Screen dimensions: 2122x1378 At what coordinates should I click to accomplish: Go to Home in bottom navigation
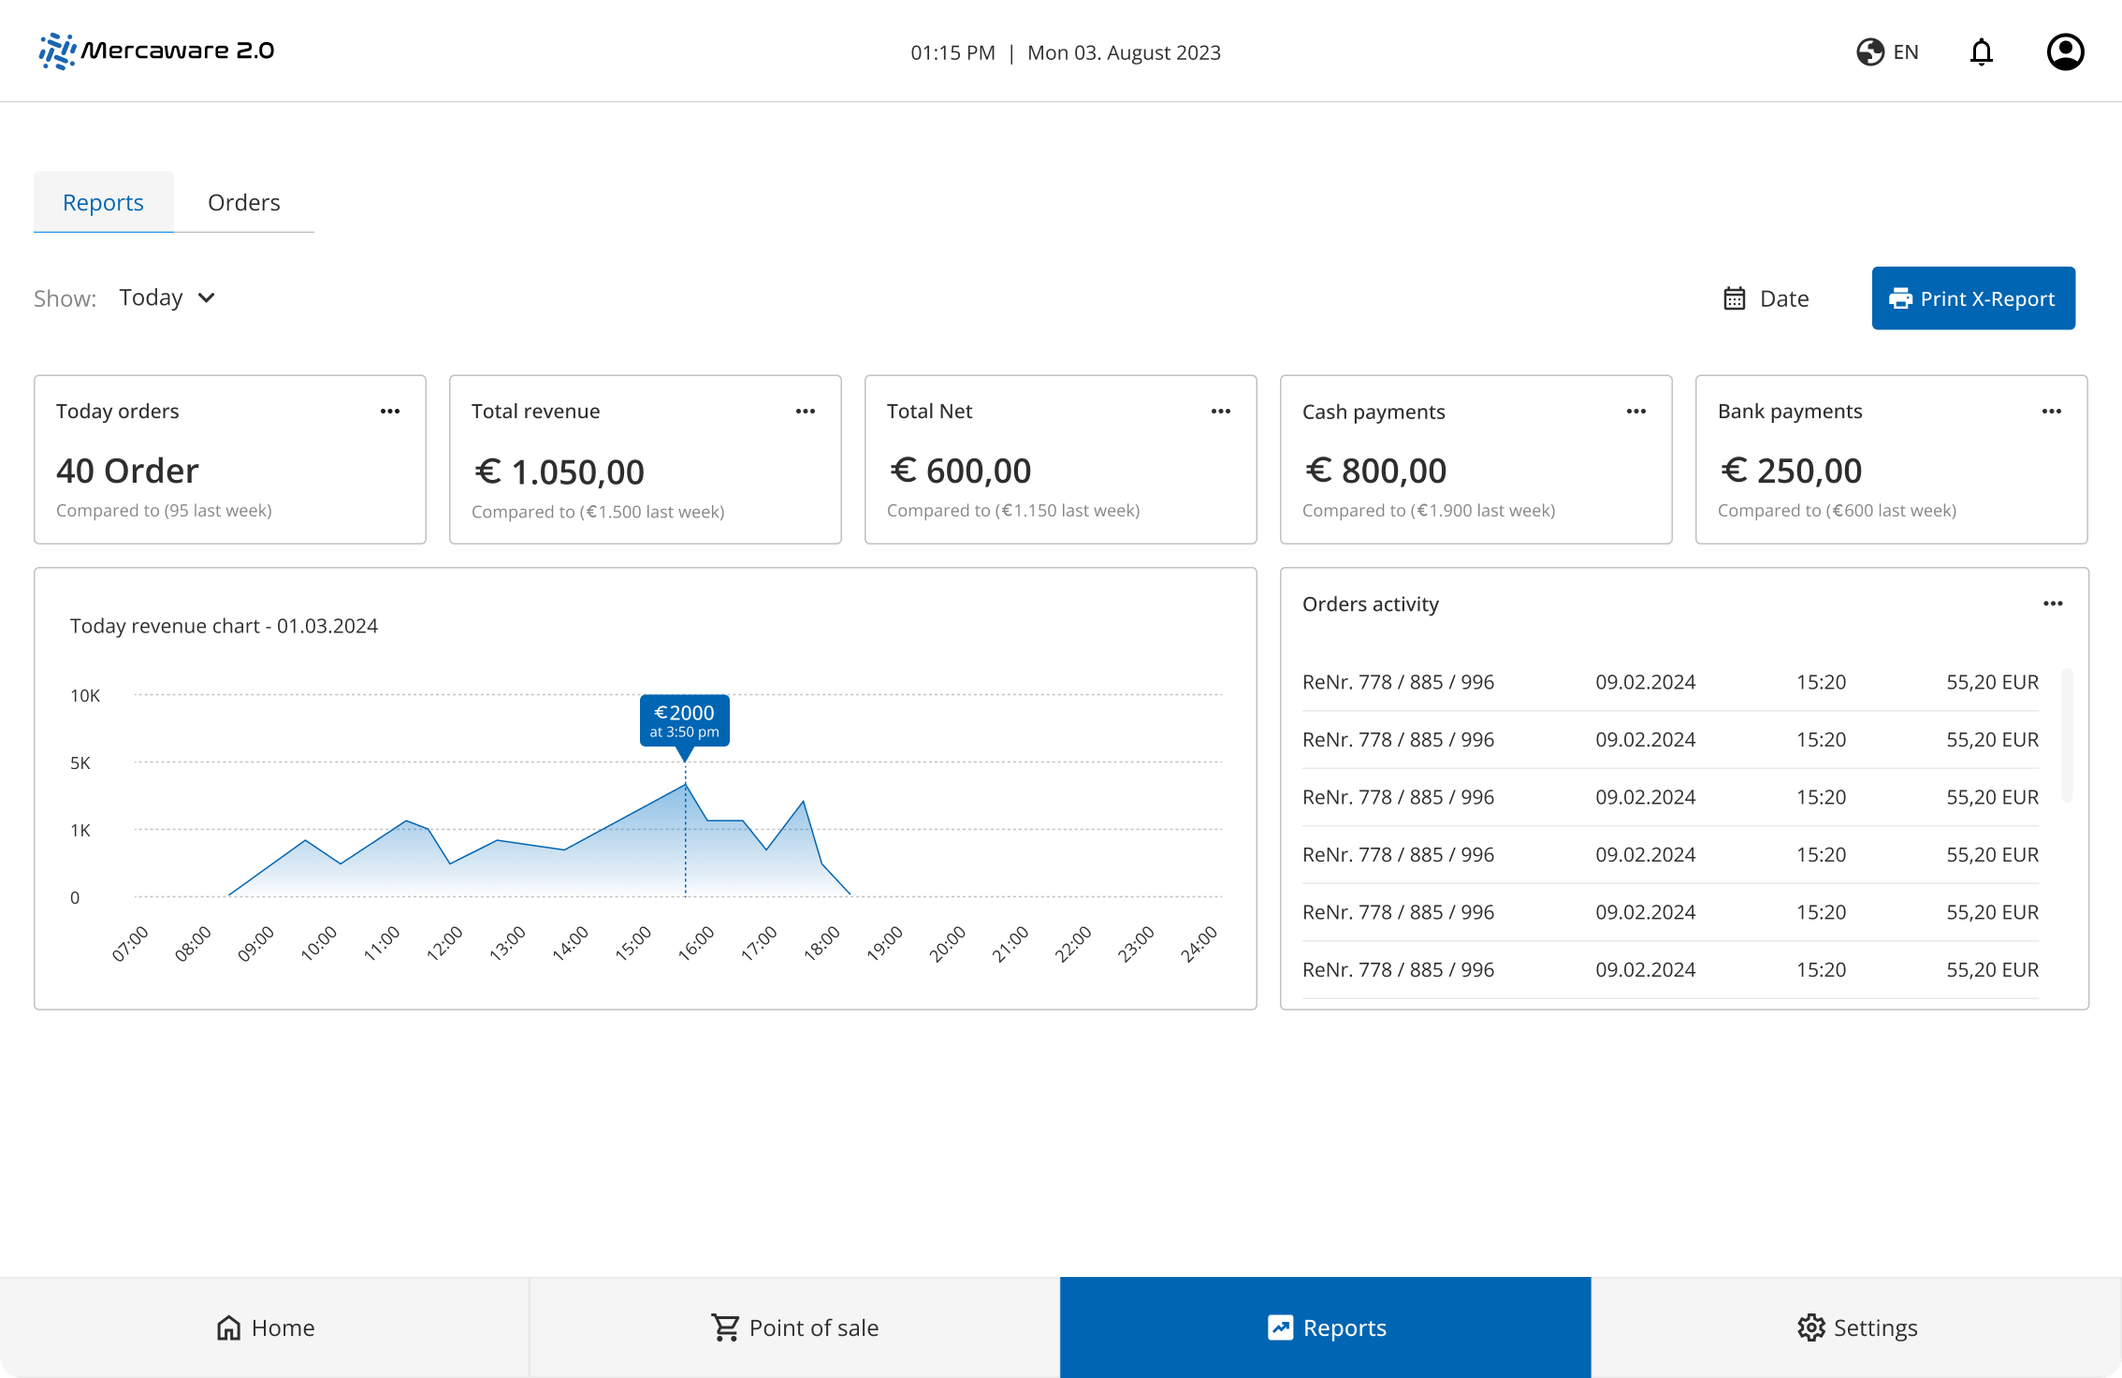265,1327
